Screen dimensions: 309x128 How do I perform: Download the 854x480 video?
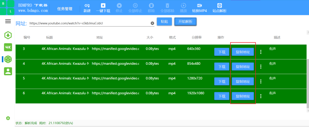coord(222,67)
